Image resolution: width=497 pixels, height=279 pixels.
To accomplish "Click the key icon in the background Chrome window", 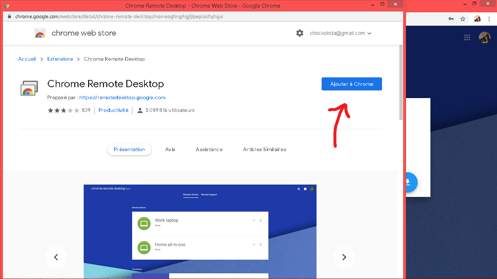I will pyautogui.click(x=451, y=19).
